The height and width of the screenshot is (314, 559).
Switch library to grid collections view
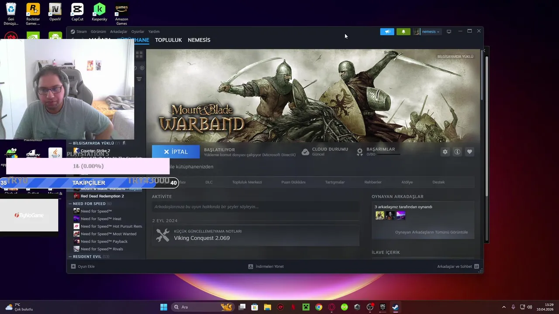[x=139, y=55]
